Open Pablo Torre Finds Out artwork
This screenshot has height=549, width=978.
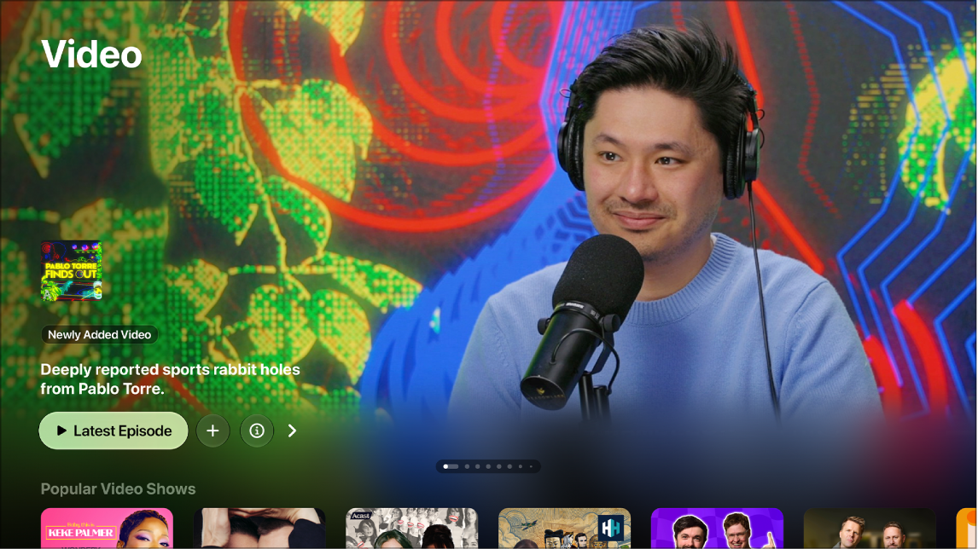point(71,271)
